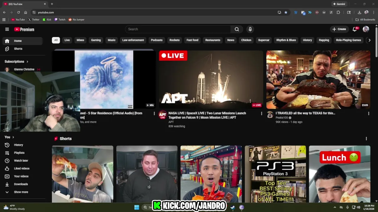
Task: Collapse the sidebar with Show more
Action: (x=21, y=192)
